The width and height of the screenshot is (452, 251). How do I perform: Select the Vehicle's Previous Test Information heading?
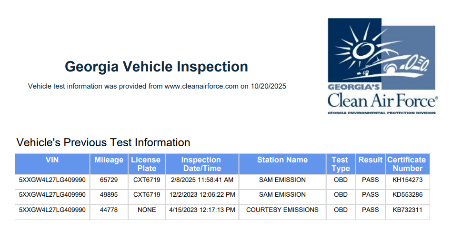click(103, 142)
